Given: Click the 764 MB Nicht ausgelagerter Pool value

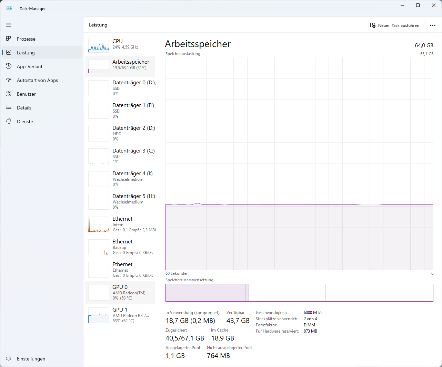Looking at the screenshot, I should [218, 356].
